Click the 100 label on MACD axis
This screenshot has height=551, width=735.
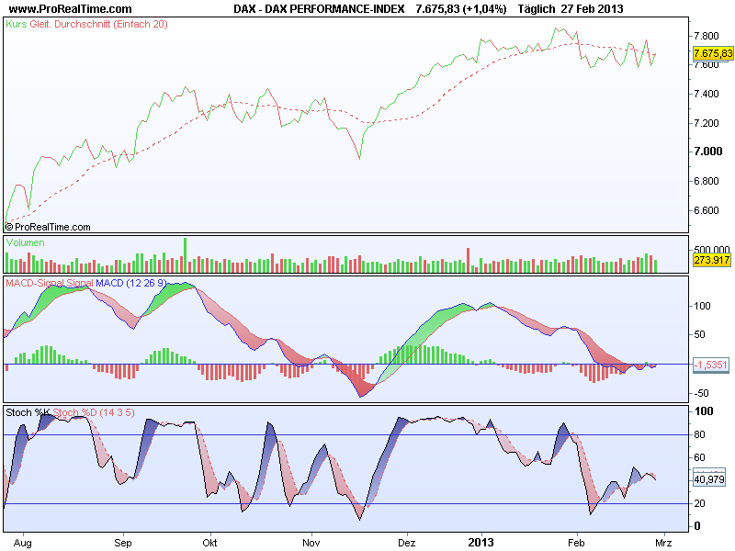(x=702, y=306)
